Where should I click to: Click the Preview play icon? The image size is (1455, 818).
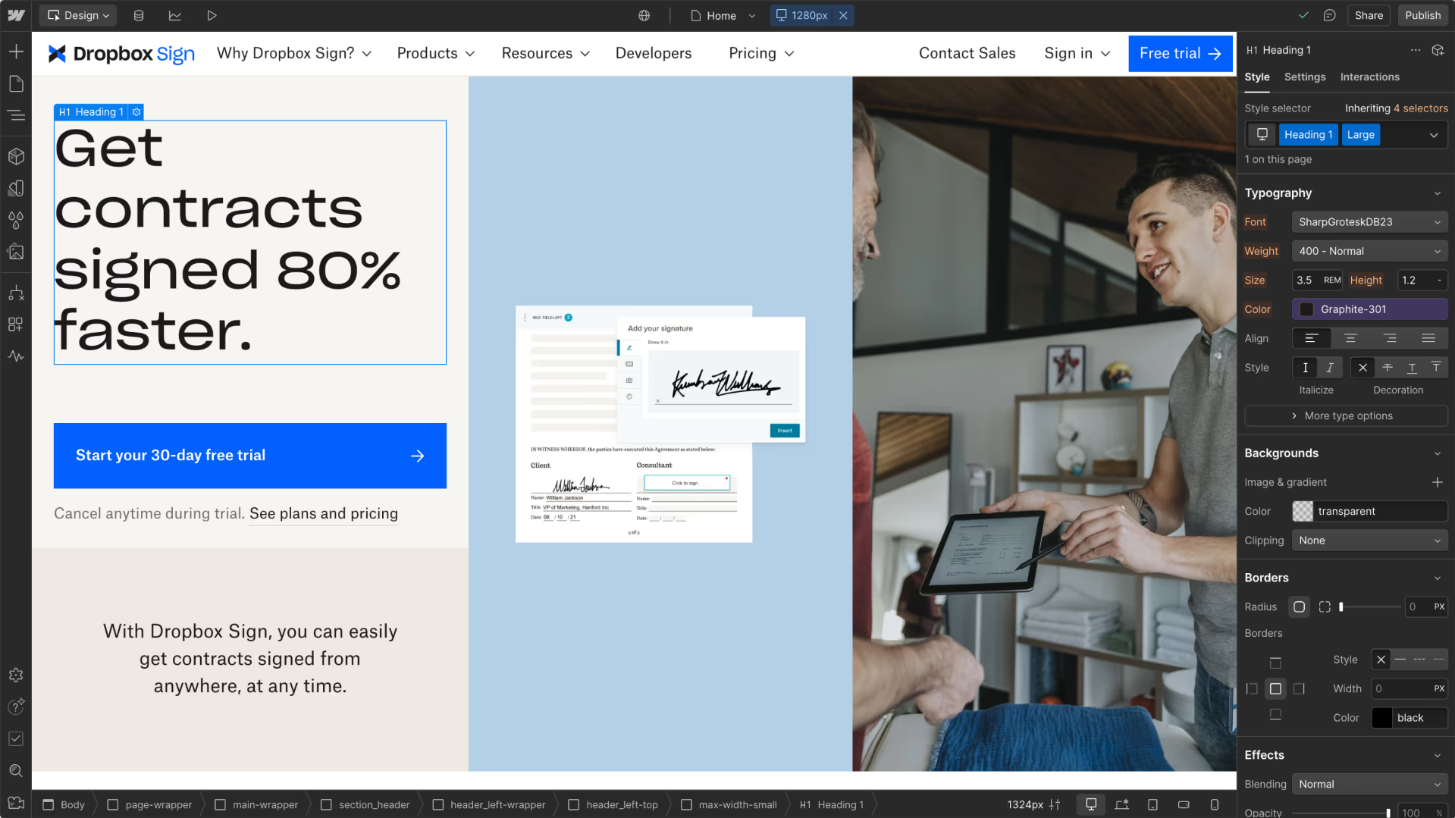point(212,15)
